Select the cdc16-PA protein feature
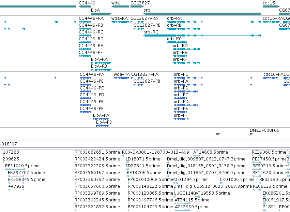The image size is (290, 212). pyautogui.click(x=271, y=78)
